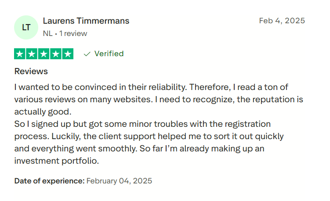Open the review titled Reviews

pos(31,71)
